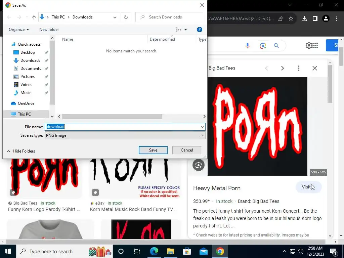Viewport: 344px width, 258px height.
Task: Open Videos in the navigation pane
Action: (26, 84)
